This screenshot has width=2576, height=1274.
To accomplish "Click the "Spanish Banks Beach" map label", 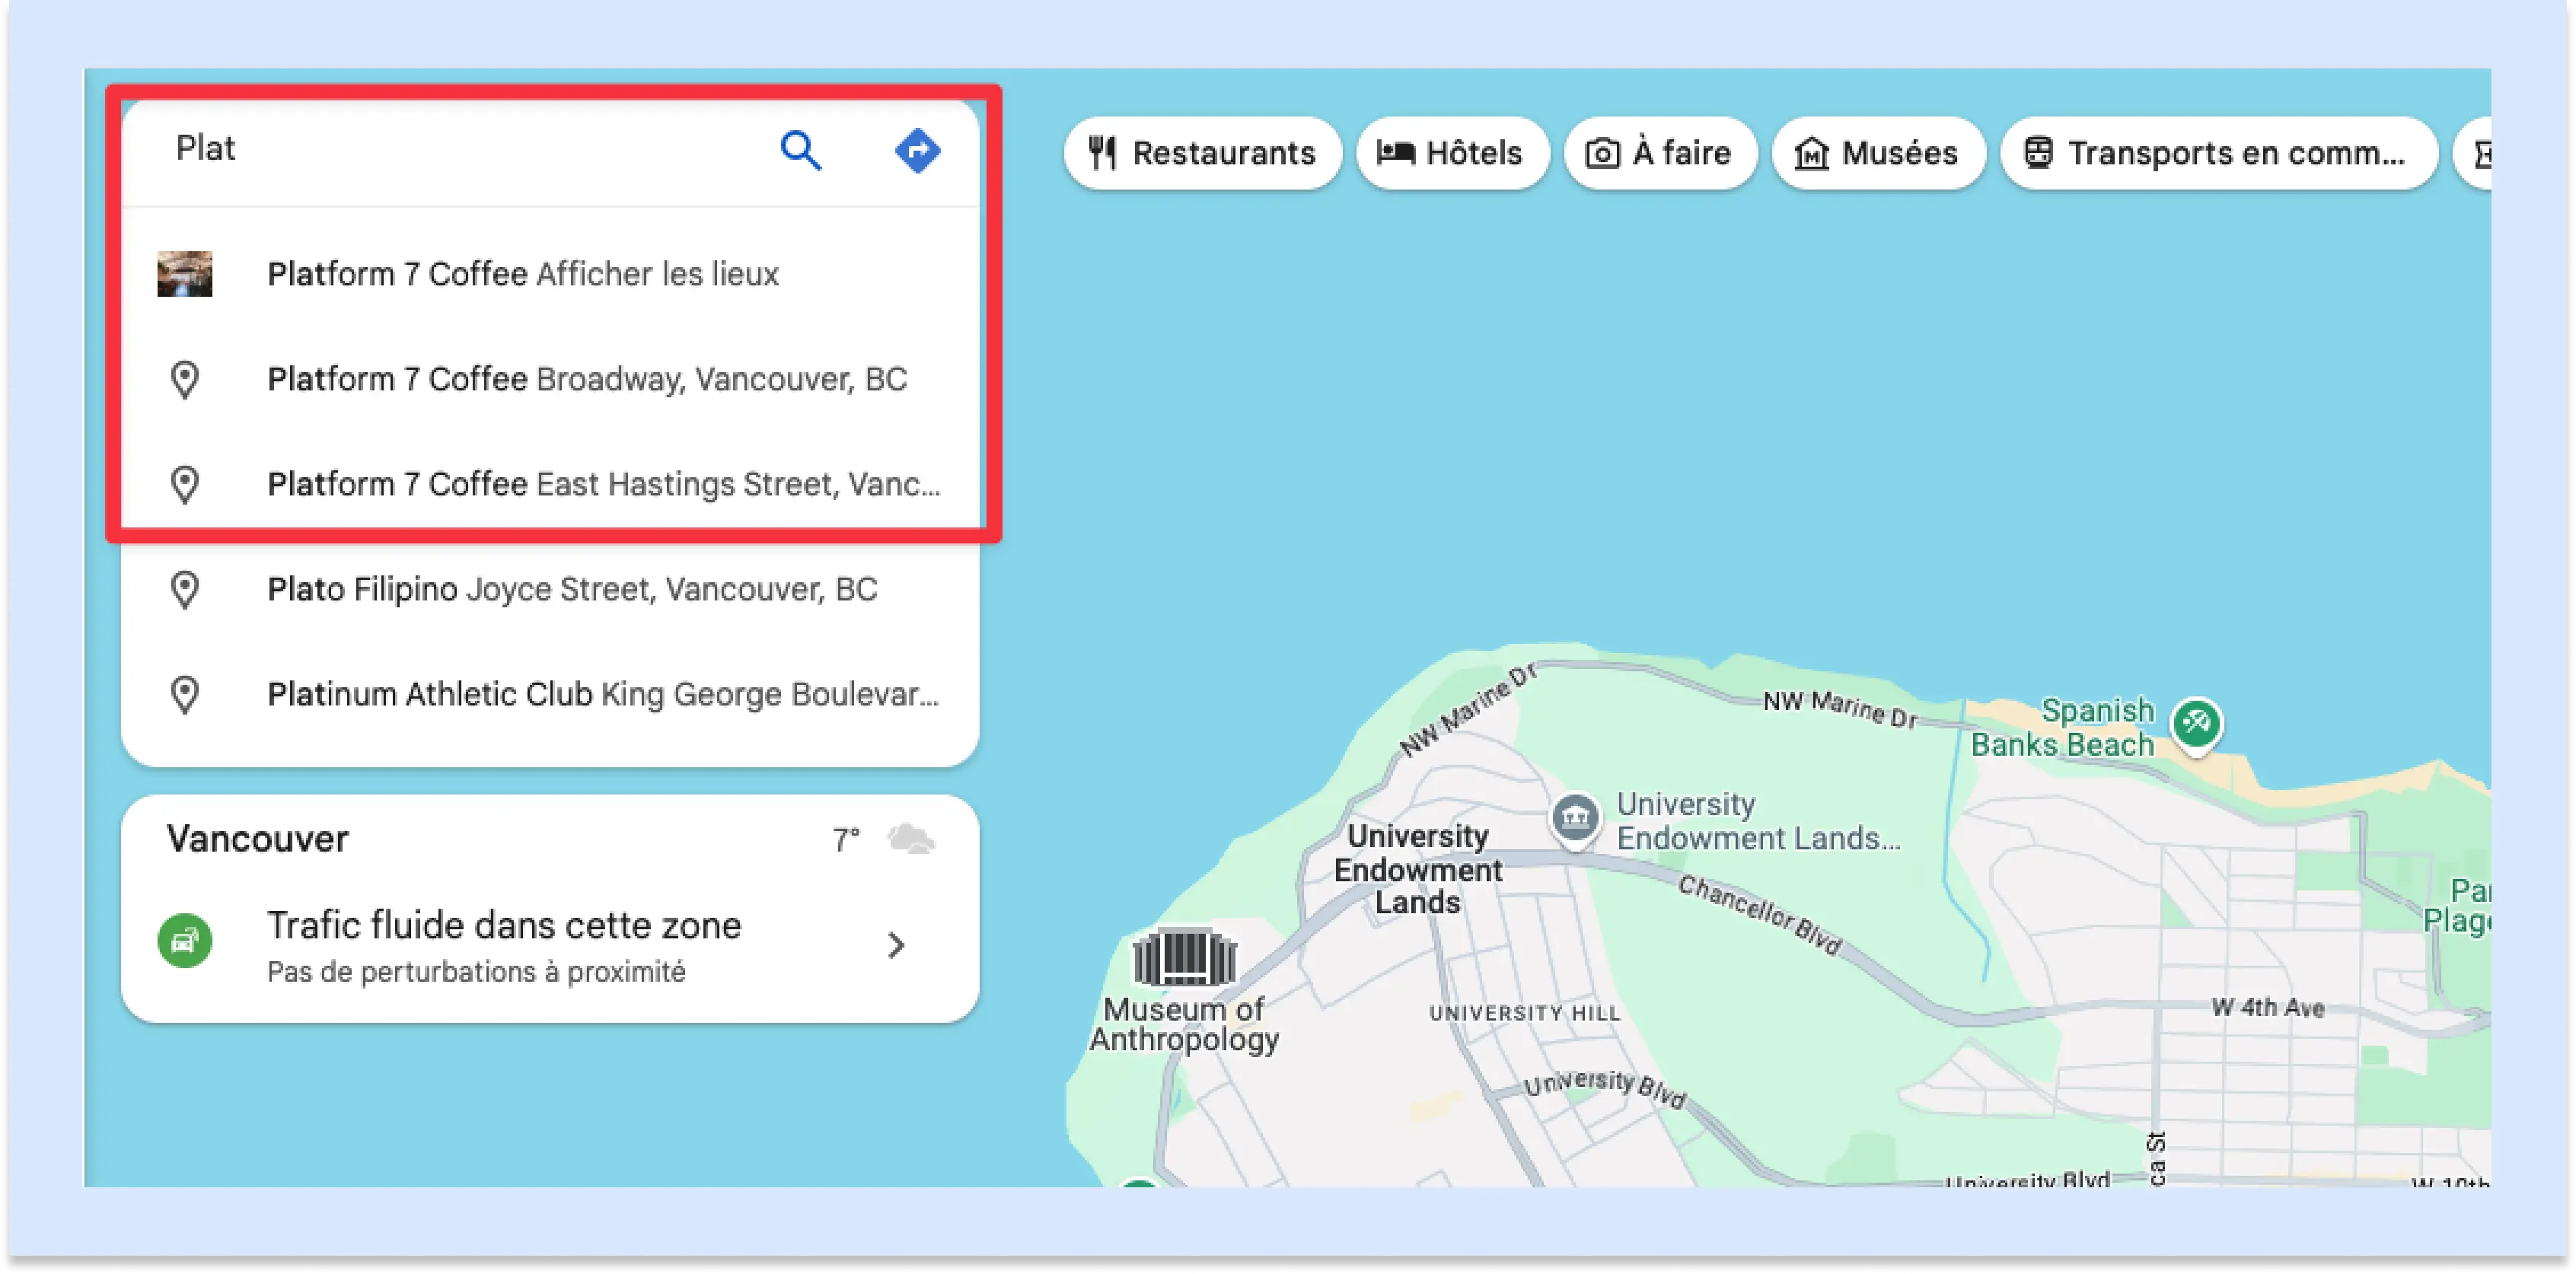I will click(2062, 727).
